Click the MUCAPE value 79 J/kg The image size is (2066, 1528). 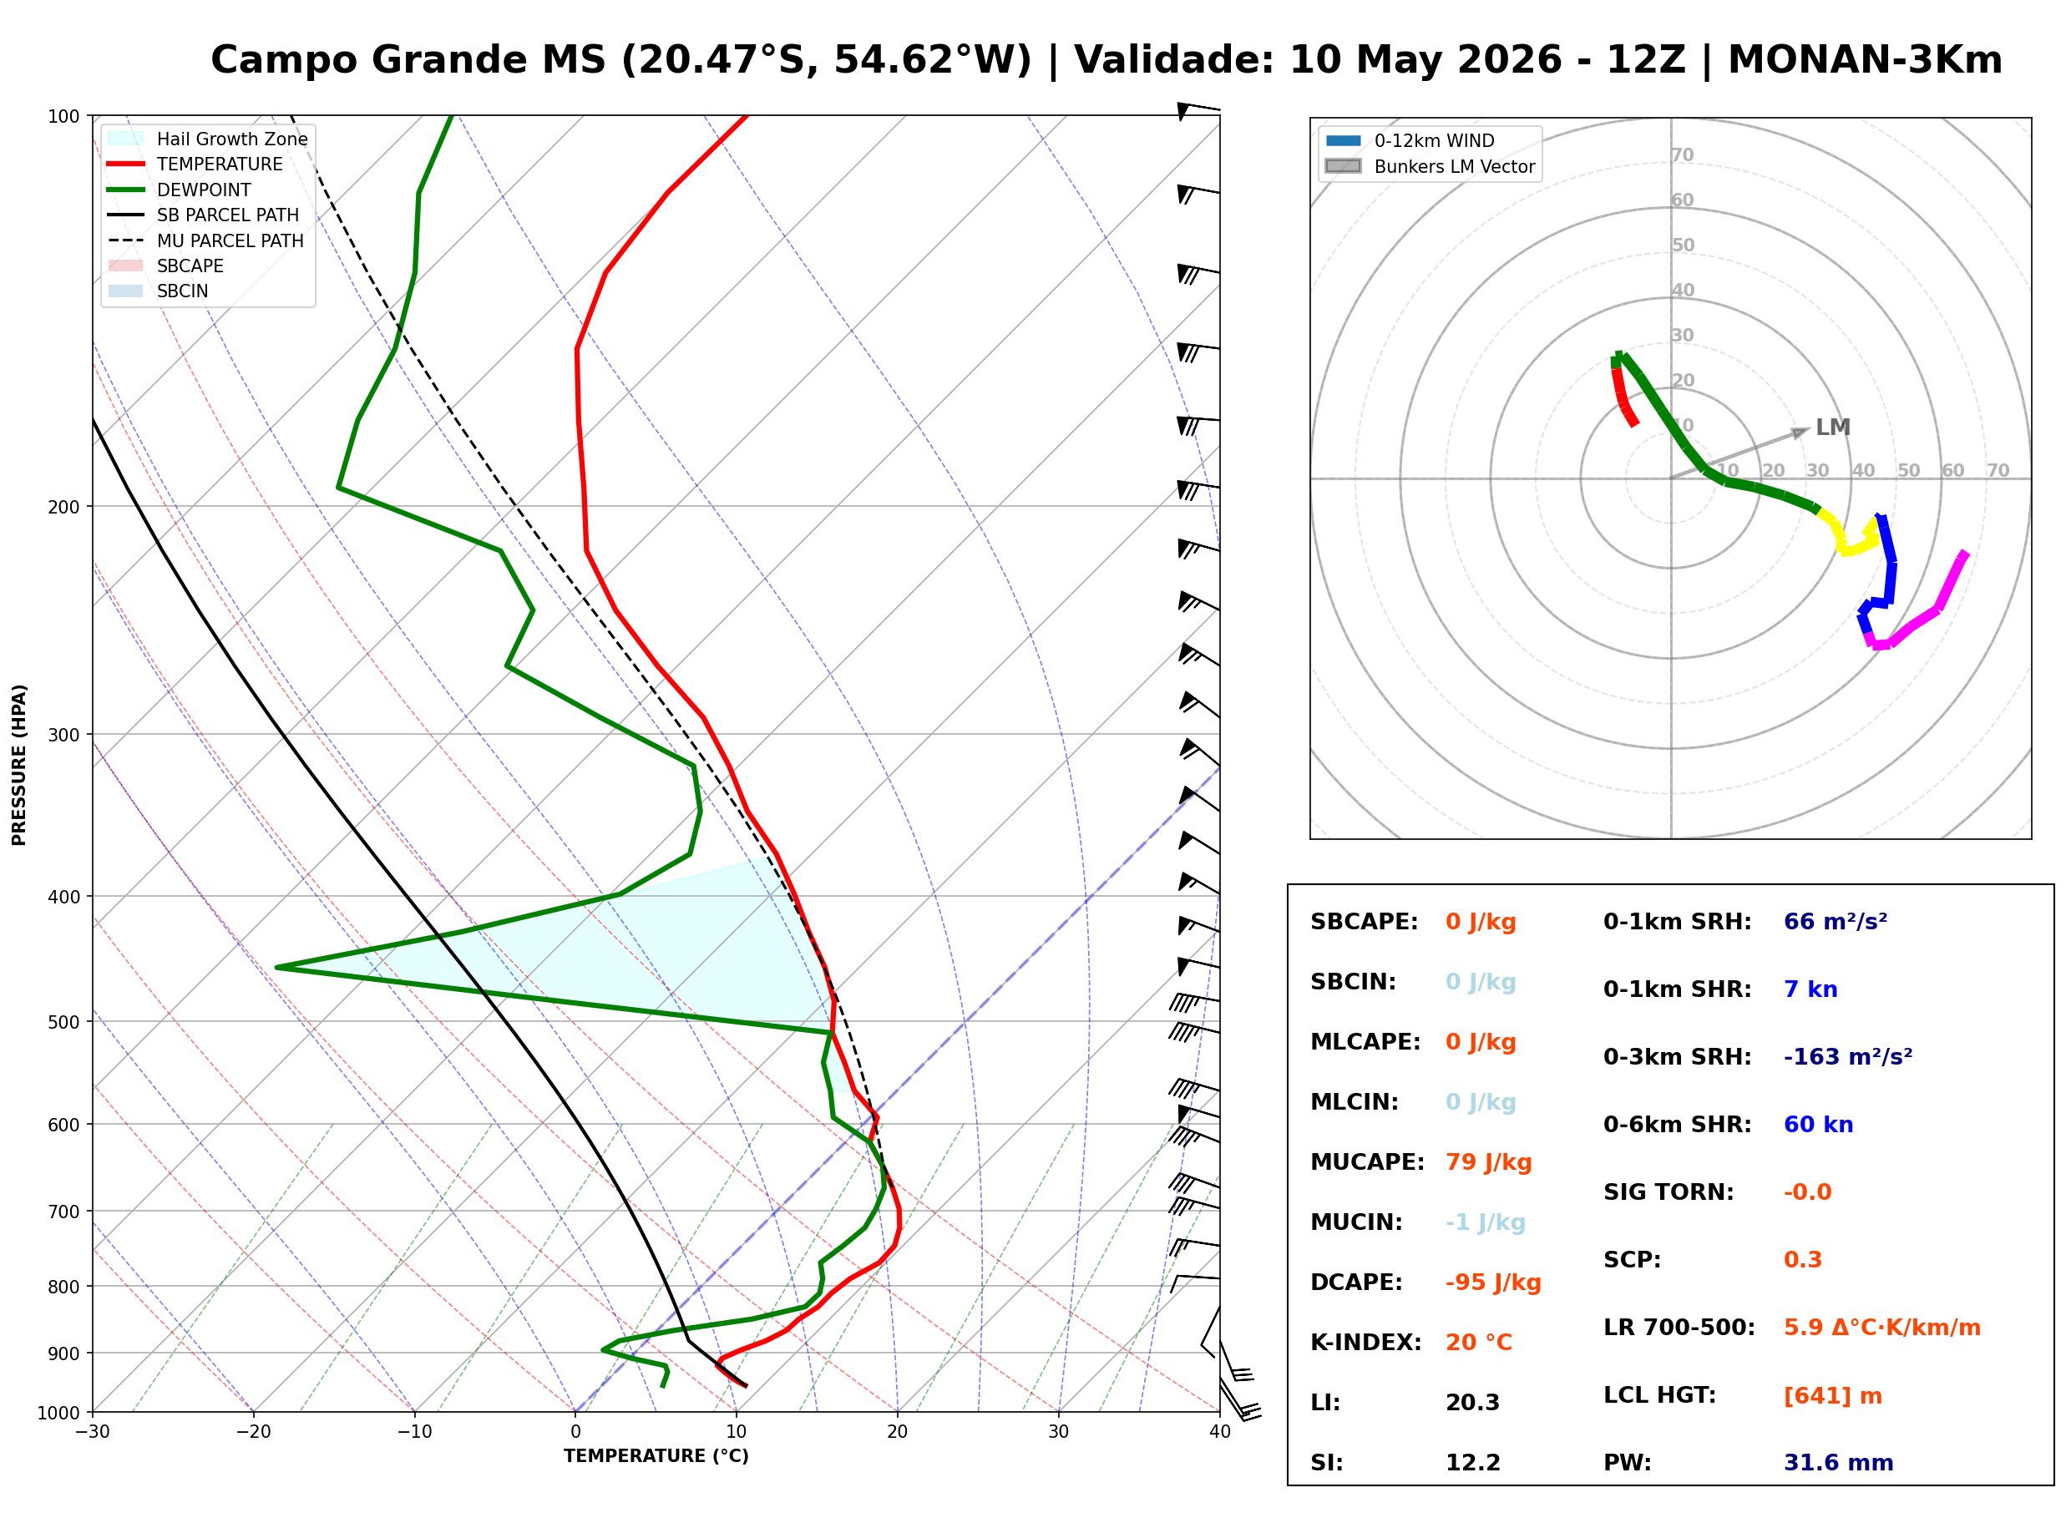[x=1489, y=1162]
